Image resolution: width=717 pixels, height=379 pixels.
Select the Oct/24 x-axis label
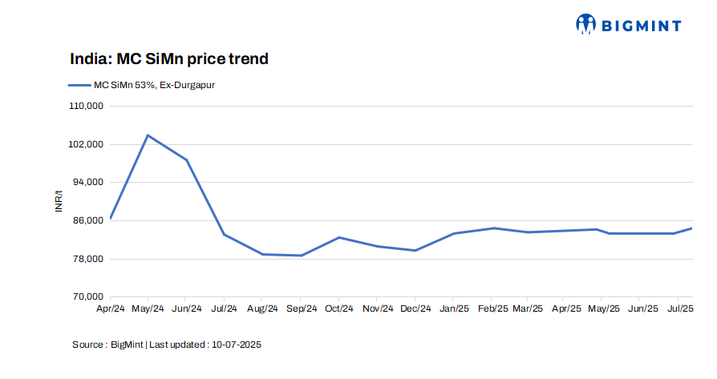(339, 308)
